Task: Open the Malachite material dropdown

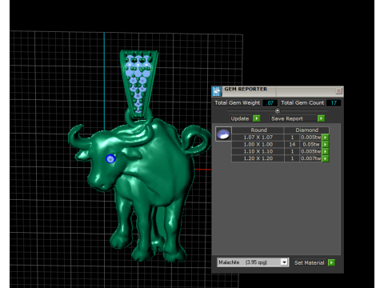Action: [x=284, y=262]
